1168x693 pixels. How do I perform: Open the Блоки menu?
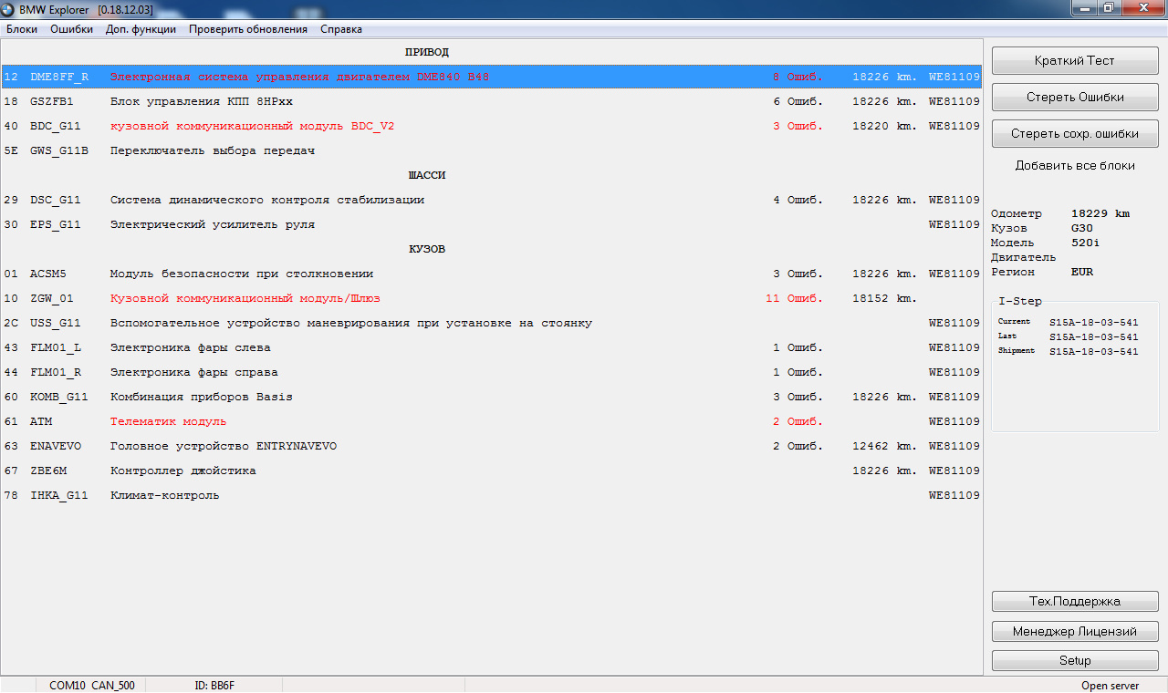coord(22,29)
